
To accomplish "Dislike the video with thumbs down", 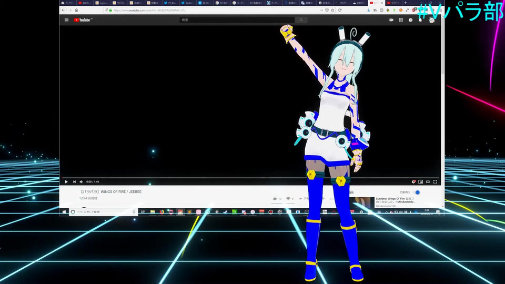I will click(x=288, y=199).
